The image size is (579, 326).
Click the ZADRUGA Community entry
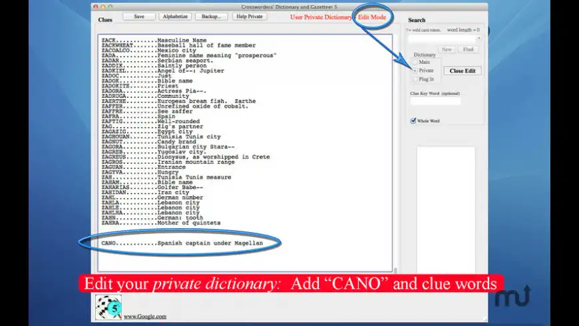145,96
